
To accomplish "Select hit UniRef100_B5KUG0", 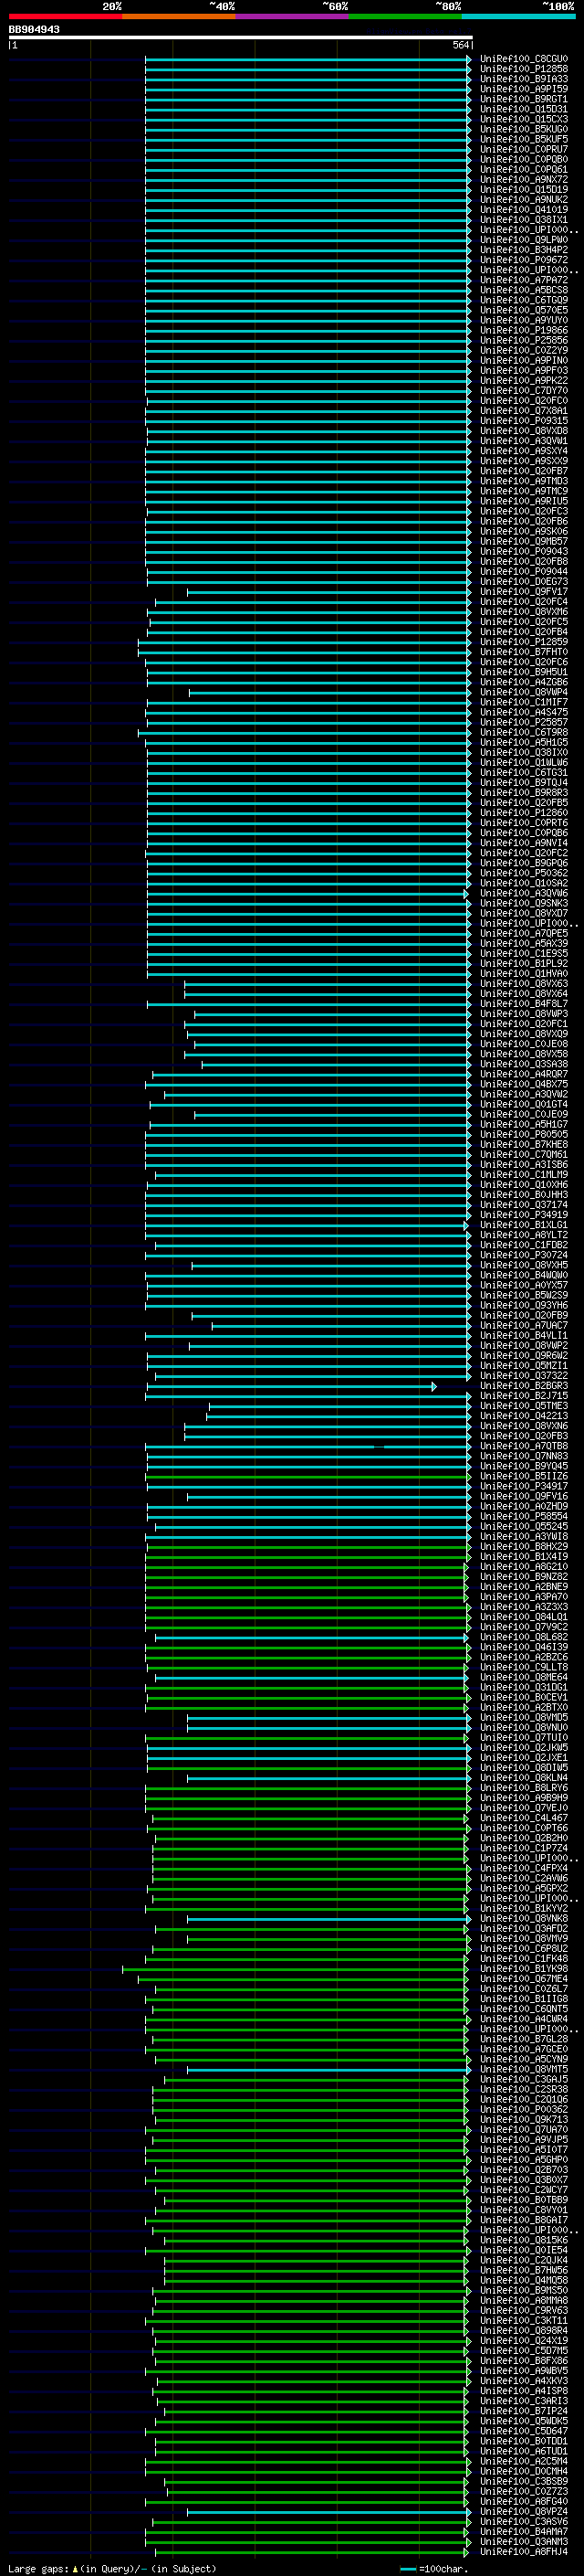I will (x=523, y=129).
